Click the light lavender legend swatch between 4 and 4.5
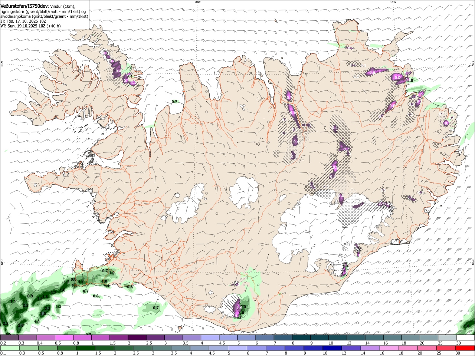This screenshot has height=356, width=475. coord(210,338)
